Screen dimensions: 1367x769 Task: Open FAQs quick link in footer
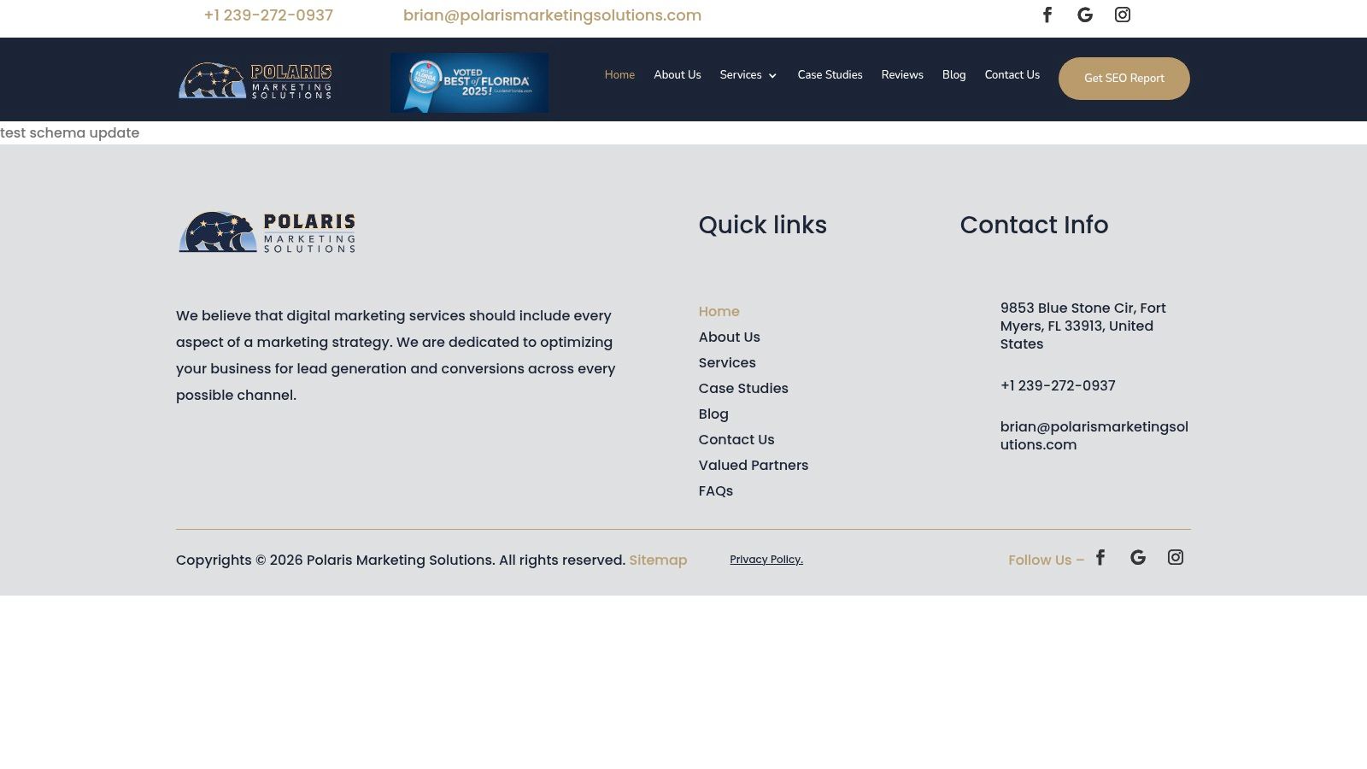click(x=715, y=491)
